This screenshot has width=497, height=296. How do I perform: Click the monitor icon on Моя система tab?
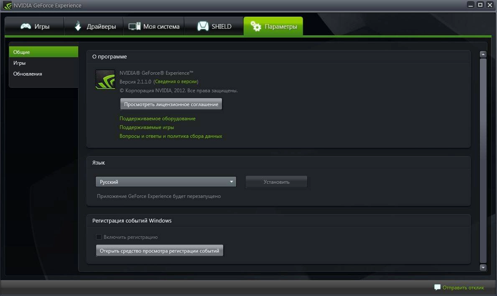tap(135, 26)
